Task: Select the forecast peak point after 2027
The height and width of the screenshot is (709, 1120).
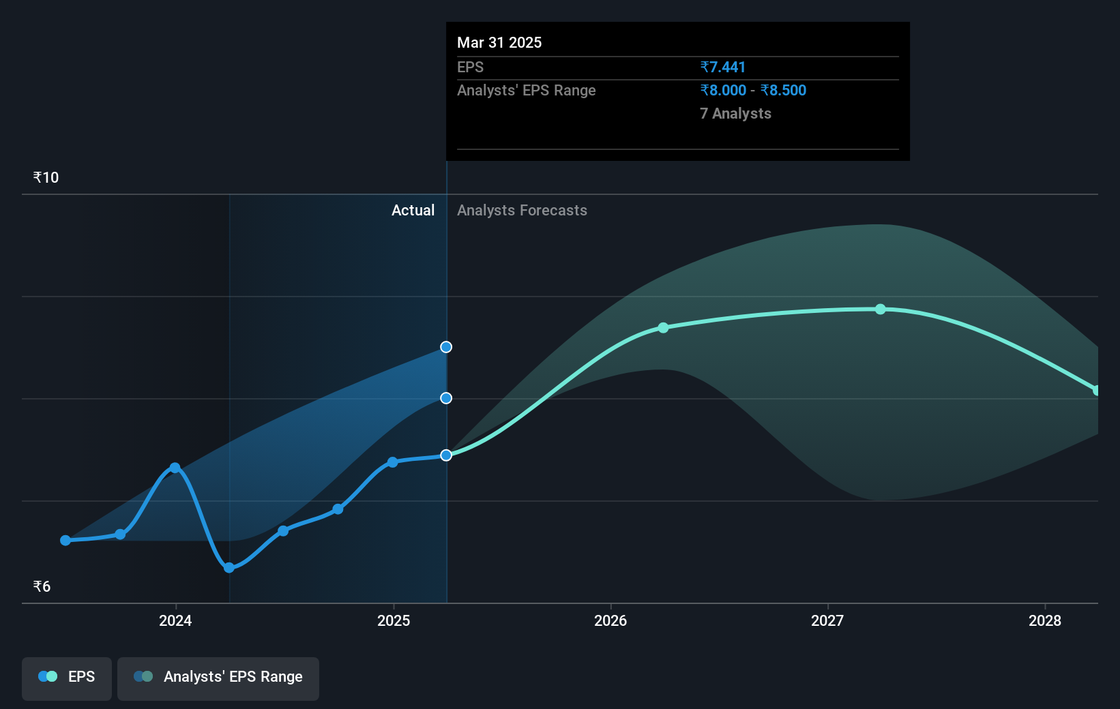Action: [881, 309]
